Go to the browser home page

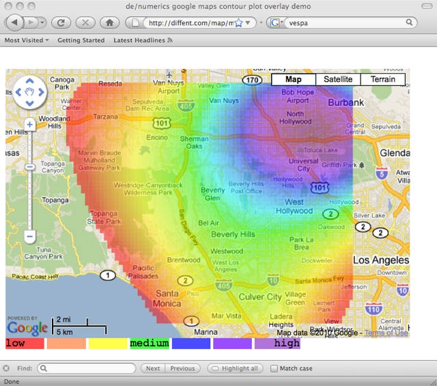tap(108, 23)
